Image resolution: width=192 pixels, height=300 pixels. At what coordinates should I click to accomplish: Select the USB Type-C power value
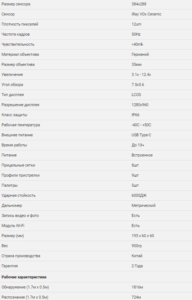[x=141, y=135]
